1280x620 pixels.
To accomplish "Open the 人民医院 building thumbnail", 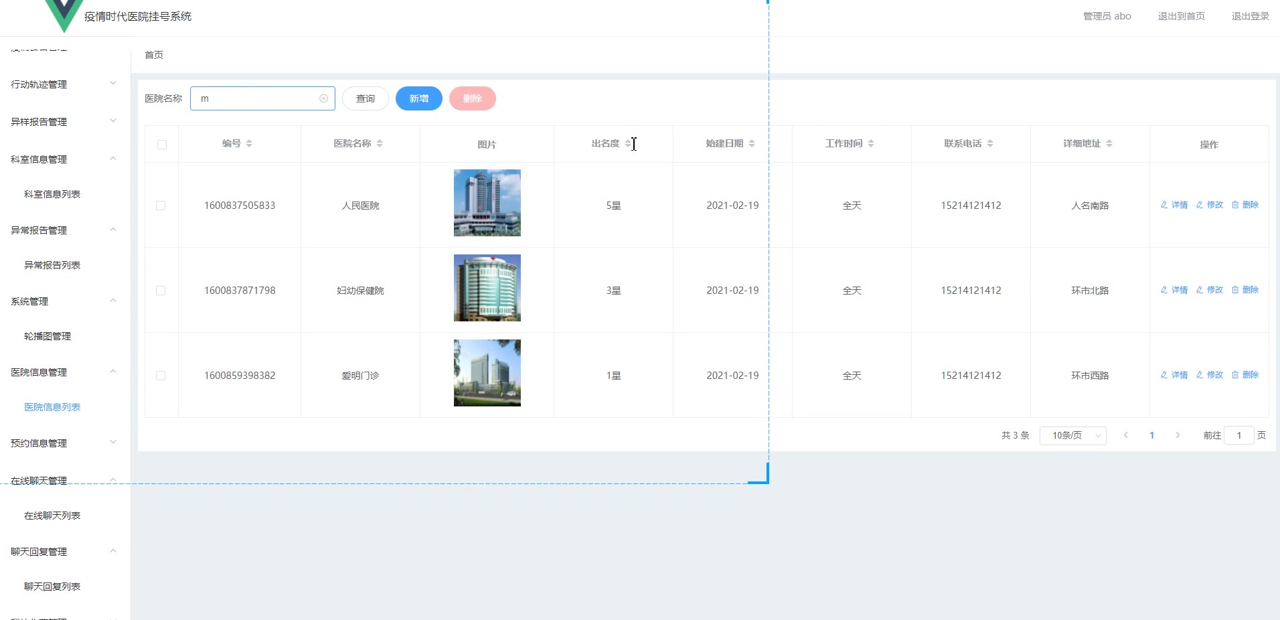I will [487, 203].
